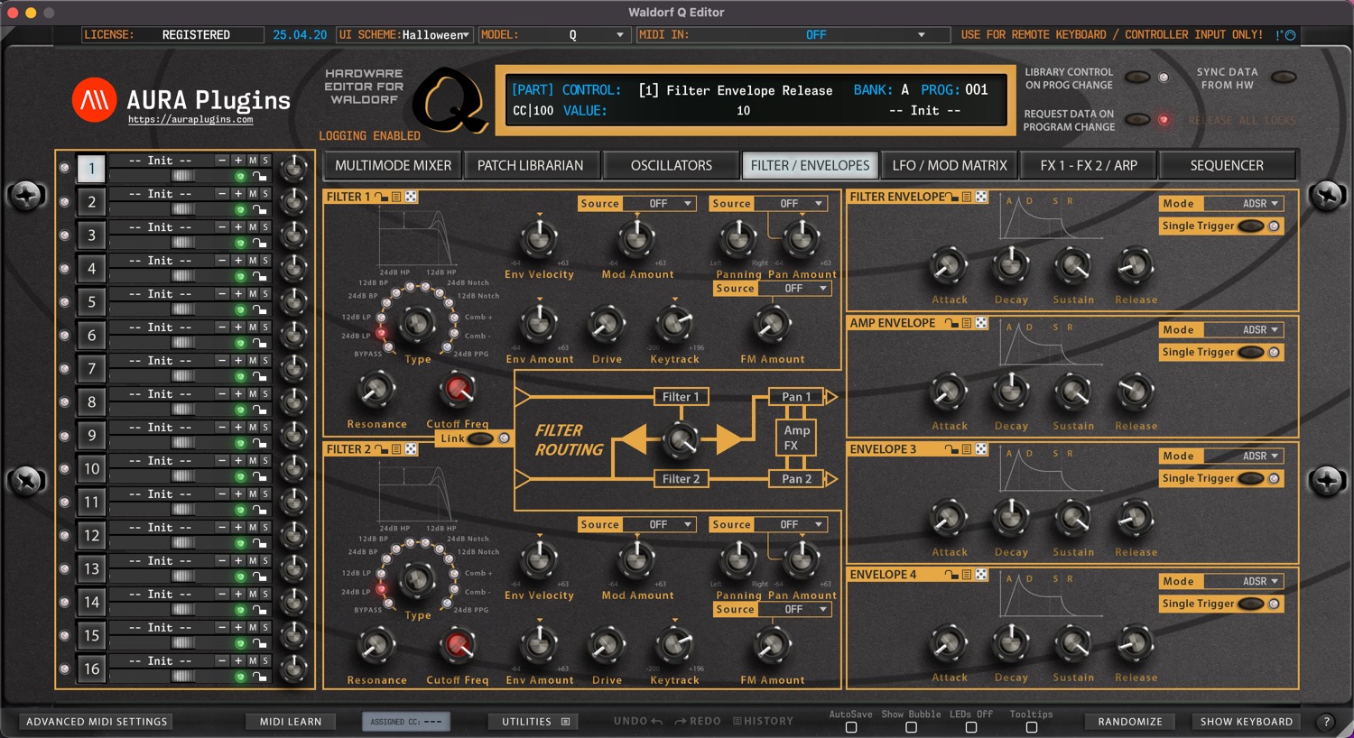
Task: Click the green LED on part 4 row
Action: (240, 276)
